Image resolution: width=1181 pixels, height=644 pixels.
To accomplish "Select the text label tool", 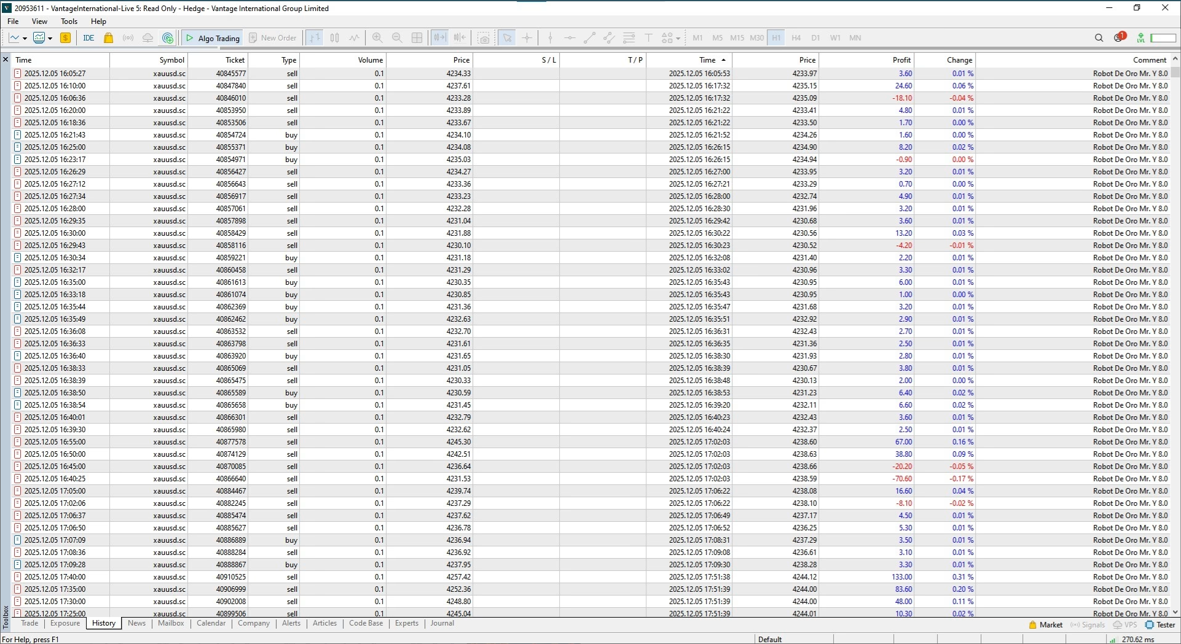I will 648,38.
